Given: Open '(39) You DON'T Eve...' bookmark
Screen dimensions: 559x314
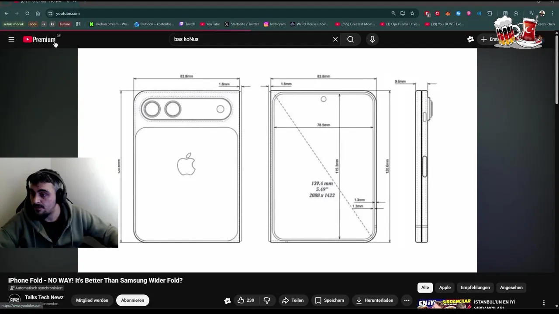Looking at the screenshot, I should point(445,24).
